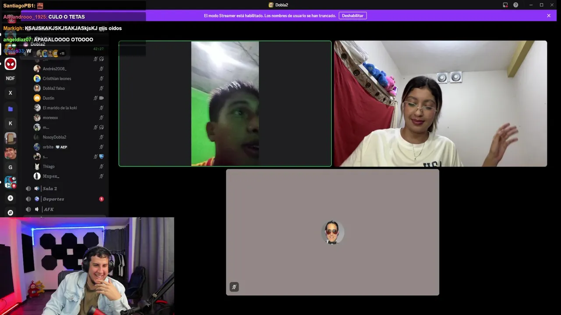
Task: Select user orbite with AEP tag
Action: [x=69, y=147]
